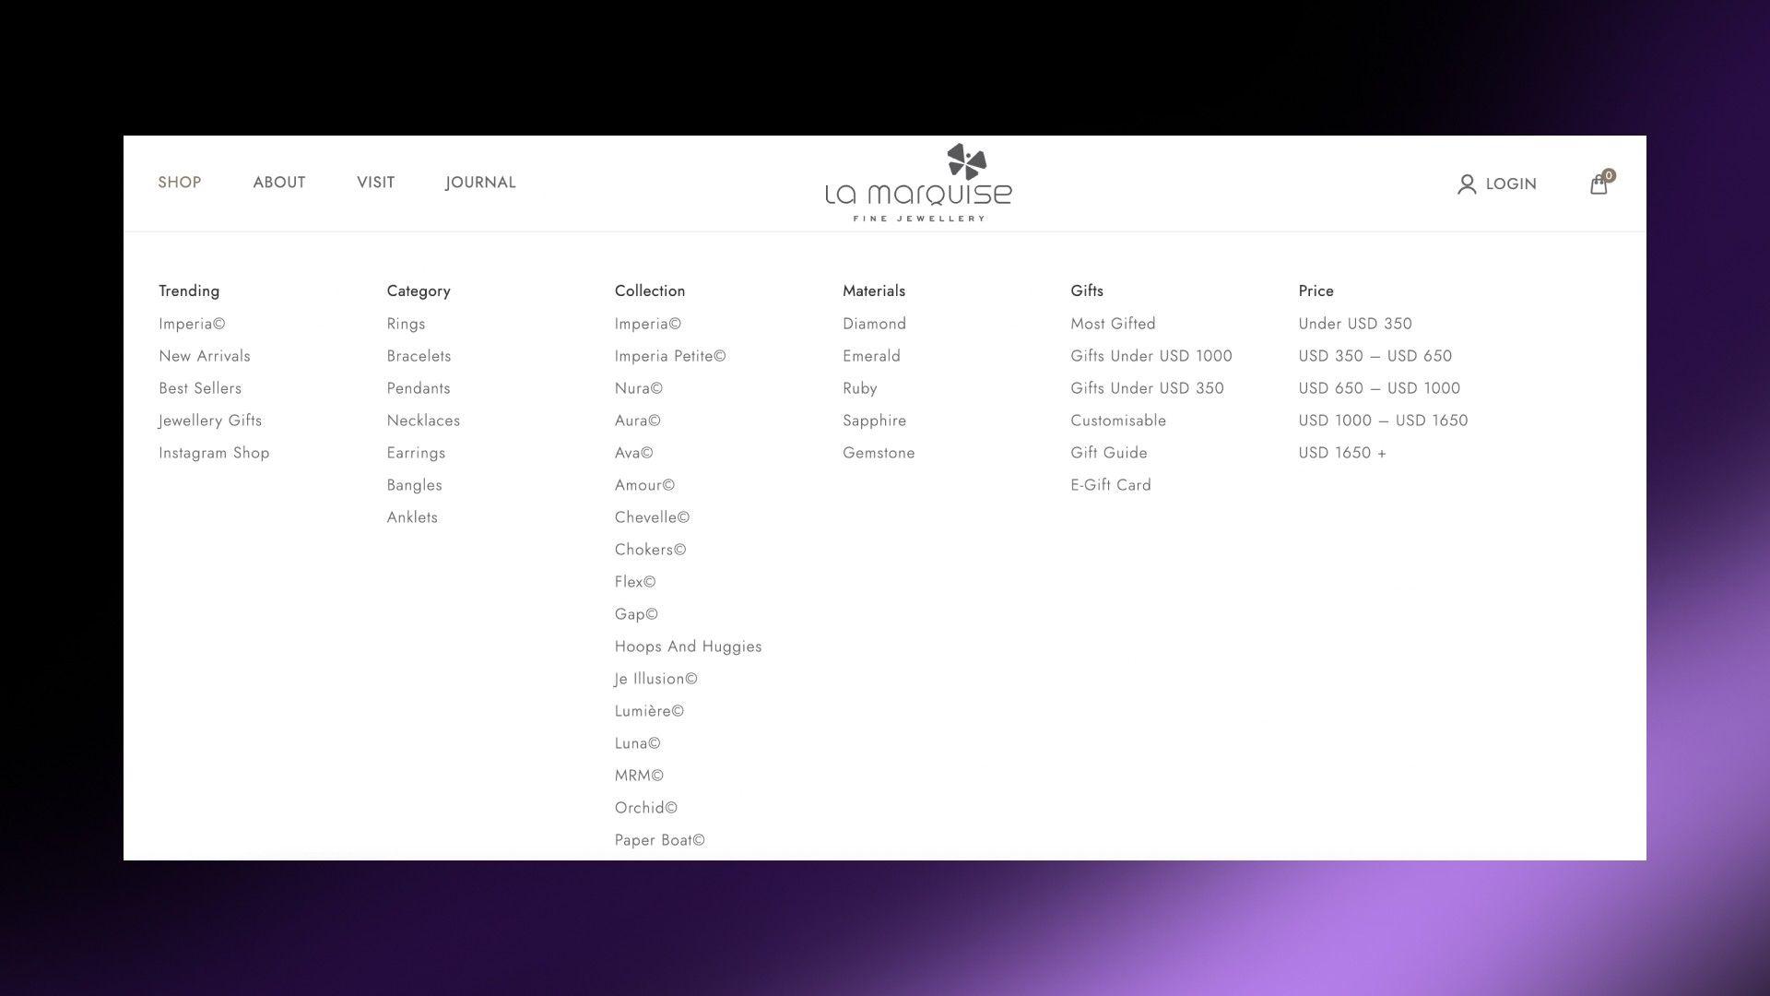Screen dimensions: 1770x996
Task: Select USD 350 – USD 650 range
Action: [x=1375, y=356]
